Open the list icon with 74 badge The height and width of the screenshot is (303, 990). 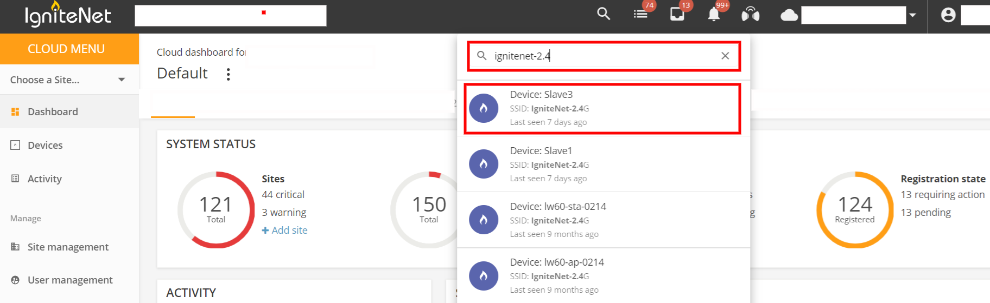pos(640,14)
